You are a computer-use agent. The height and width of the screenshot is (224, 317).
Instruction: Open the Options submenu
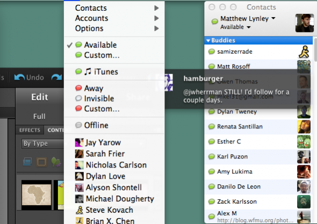[x=114, y=28]
